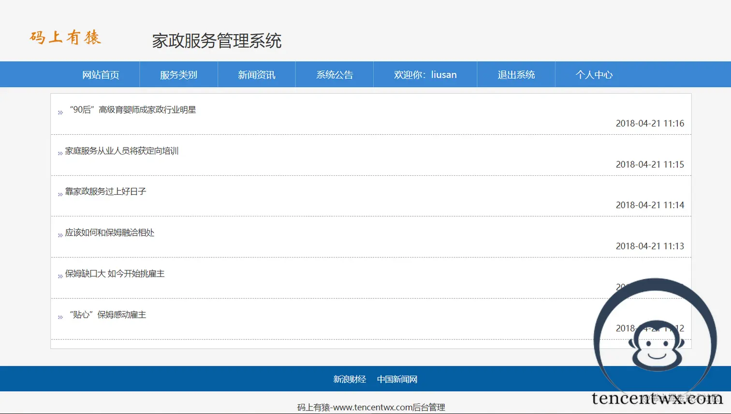The width and height of the screenshot is (731, 414).
Task: Open the news 保姆缺口大 如今开始挑雇主
Action: [x=115, y=274]
